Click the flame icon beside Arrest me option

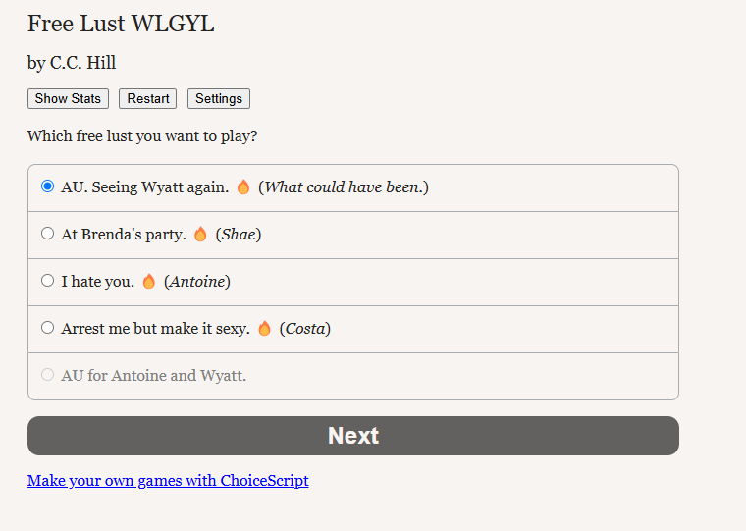point(264,328)
